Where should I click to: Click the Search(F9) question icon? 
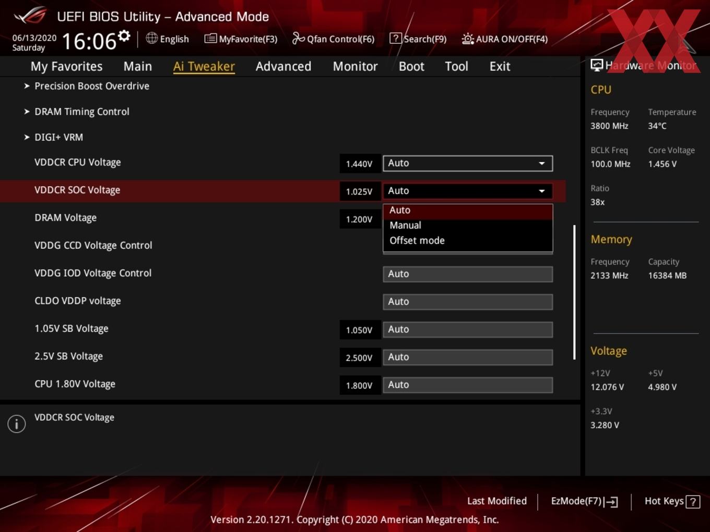(396, 38)
